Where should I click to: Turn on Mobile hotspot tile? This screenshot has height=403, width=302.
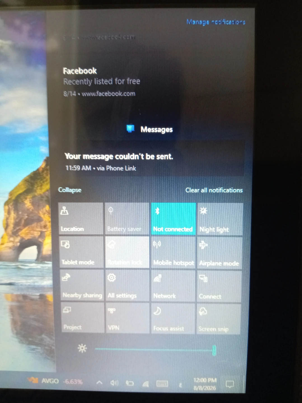pos(173,253)
